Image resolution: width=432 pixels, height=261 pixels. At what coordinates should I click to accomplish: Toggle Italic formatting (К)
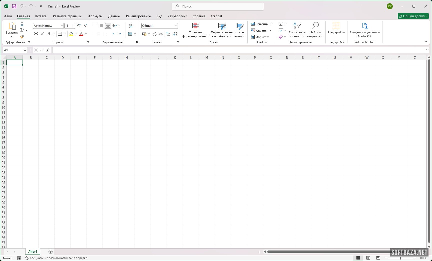[x=42, y=34]
